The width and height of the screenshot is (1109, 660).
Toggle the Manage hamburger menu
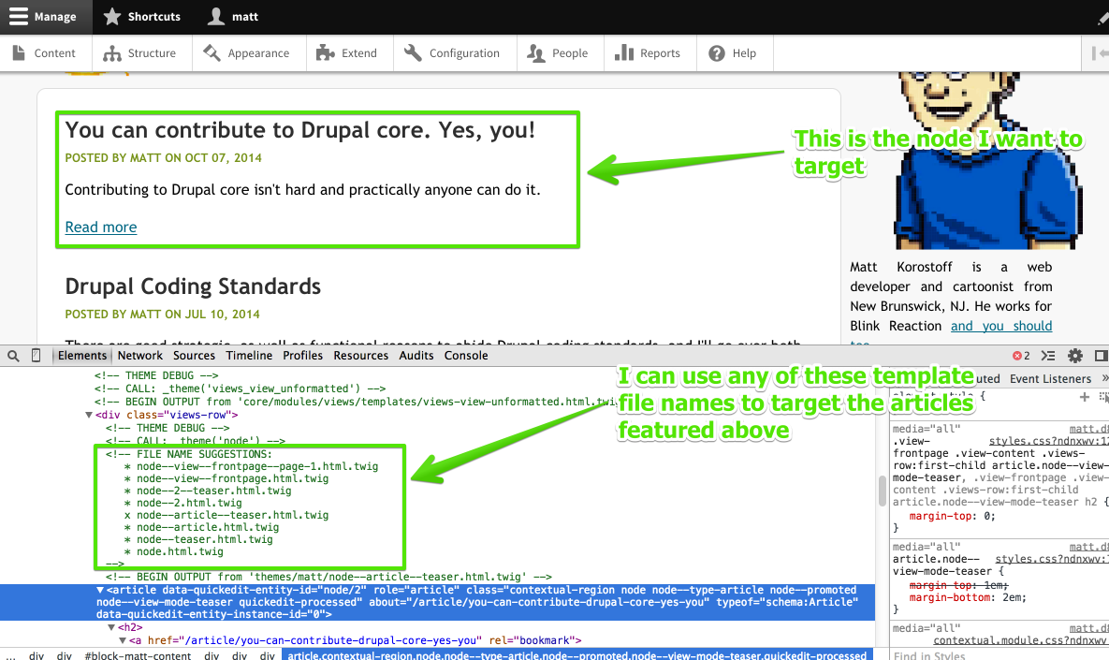(x=43, y=16)
